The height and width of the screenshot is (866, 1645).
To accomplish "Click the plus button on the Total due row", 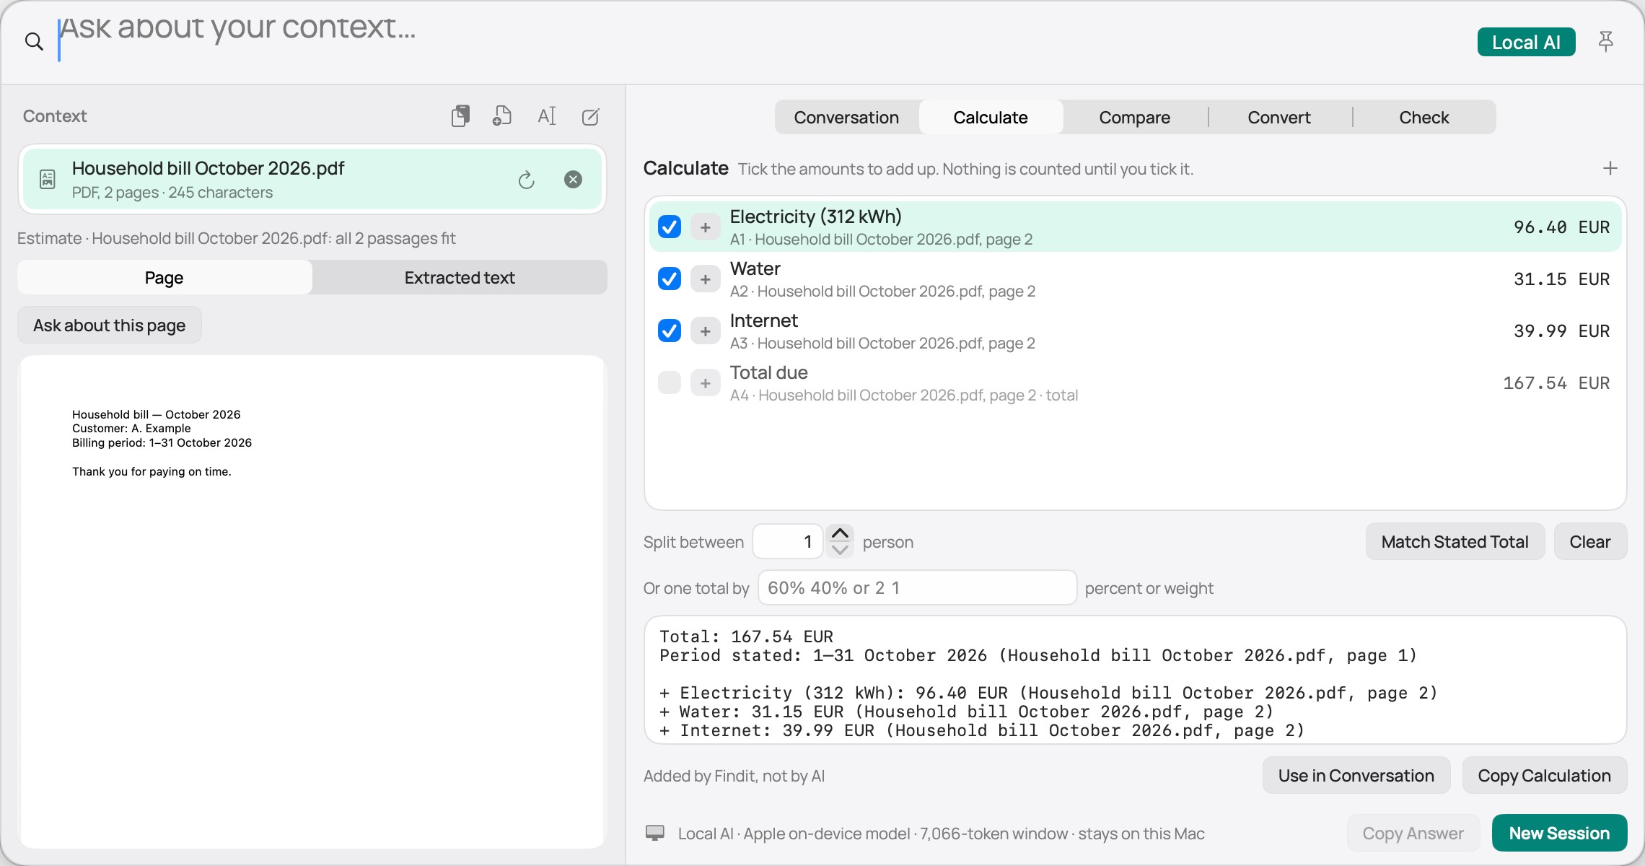I will pyautogui.click(x=706, y=383).
